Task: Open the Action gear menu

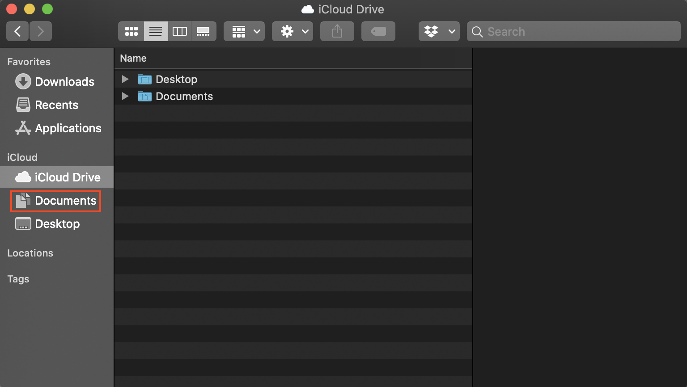Action: [292, 31]
